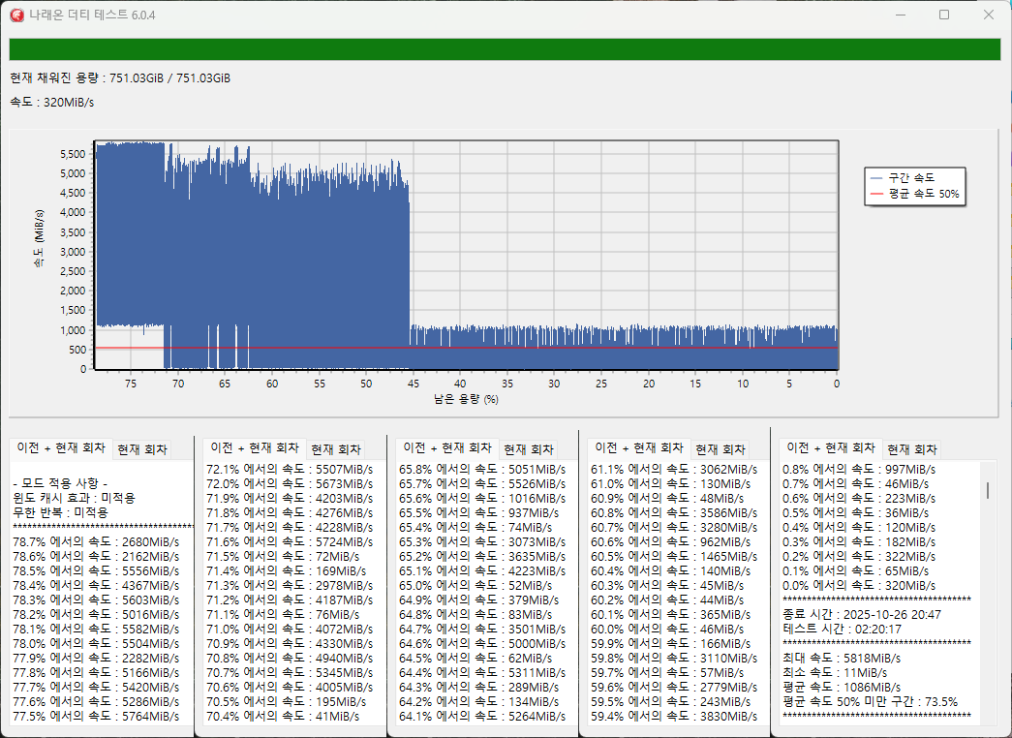The height and width of the screenshot is (738, 1012).
Task: Click the green fill progress bar
Action: (x=505, y=49)
